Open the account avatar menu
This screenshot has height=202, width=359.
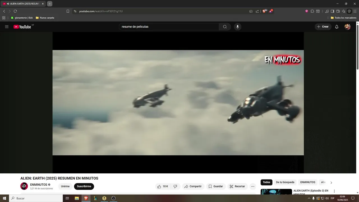[x=348, y=27]
